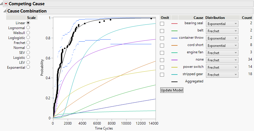Open distribution dropdown for bearing seal

point(222,24)
